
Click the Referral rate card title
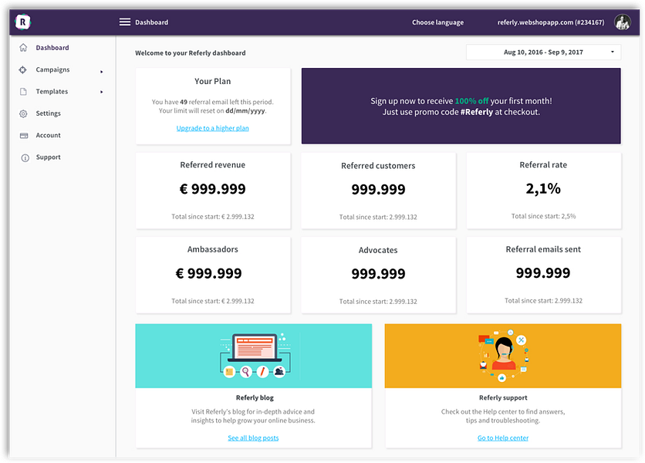543,164
